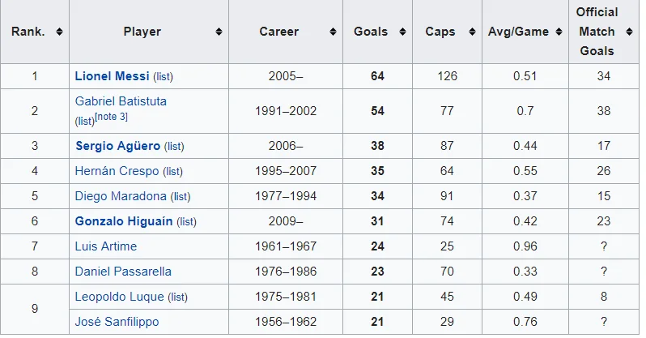
Task: Open Sergio Agüero link
Action: point(118,146)
